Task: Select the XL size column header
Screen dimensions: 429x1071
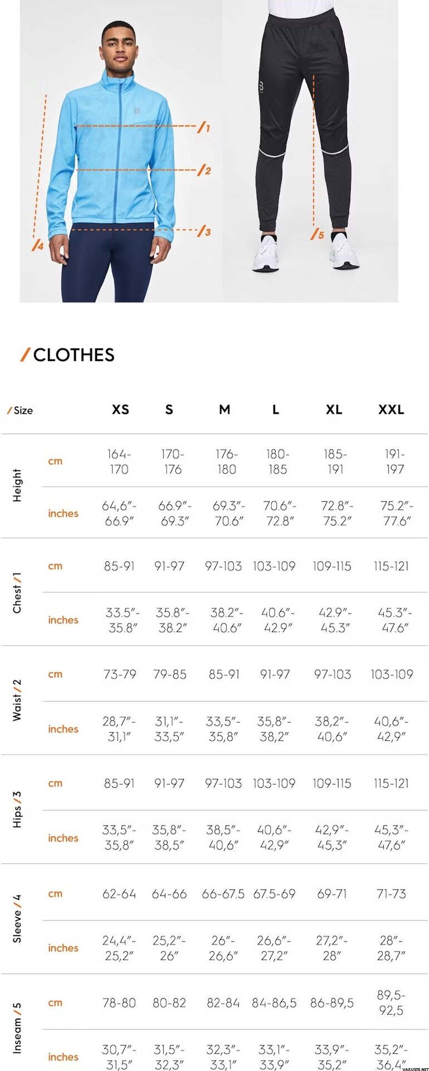Action: [334, 409]
